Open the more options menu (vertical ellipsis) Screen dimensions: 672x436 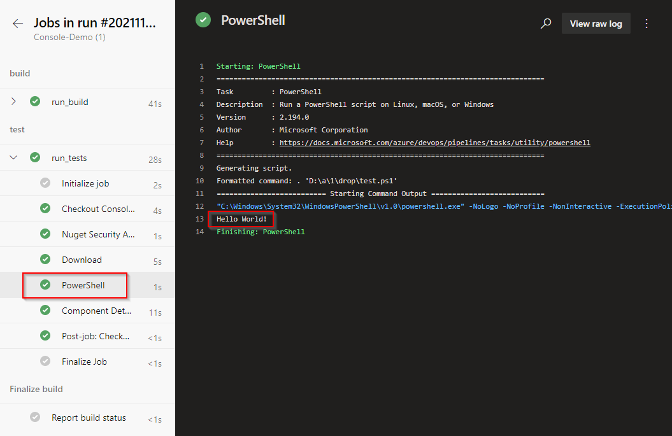coord(647,23)
